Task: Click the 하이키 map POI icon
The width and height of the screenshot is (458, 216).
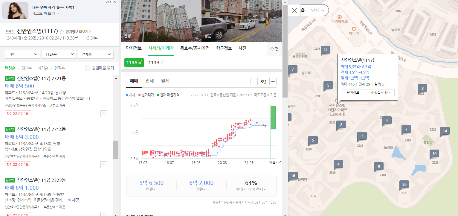Action: coord(354,28)
